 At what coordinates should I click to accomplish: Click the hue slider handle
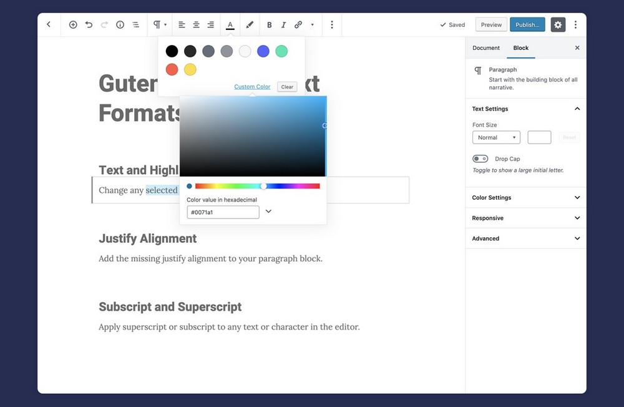[263, 186]
